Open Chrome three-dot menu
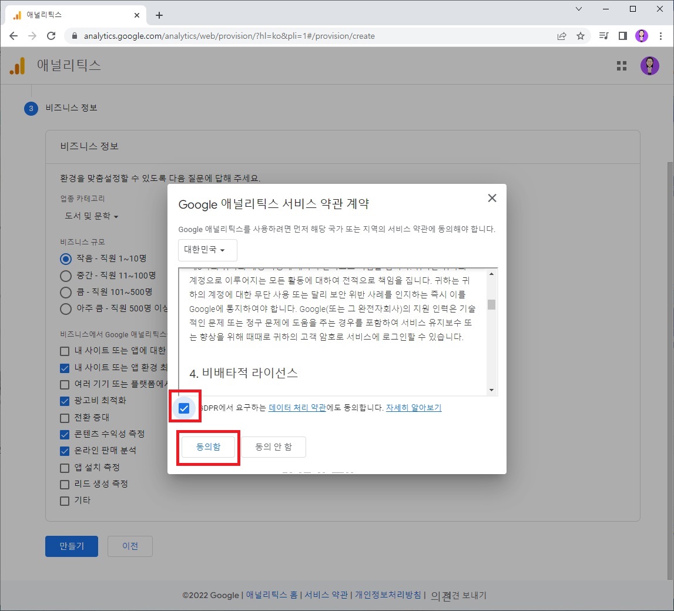Screen dimensions: 674x611 click(660, 36)
